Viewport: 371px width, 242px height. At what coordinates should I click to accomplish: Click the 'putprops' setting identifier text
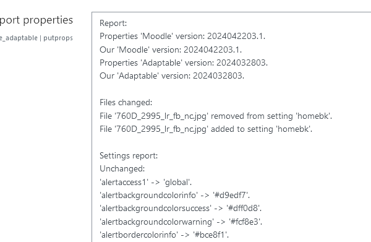[x=58, y=38]
